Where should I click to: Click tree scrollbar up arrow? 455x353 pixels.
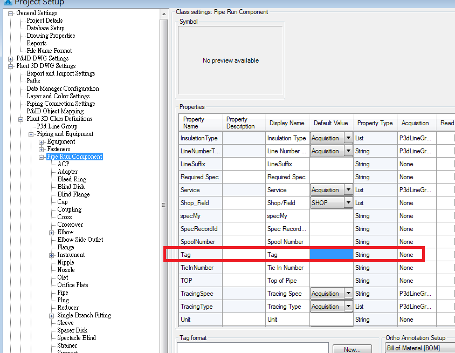point(164,14)
